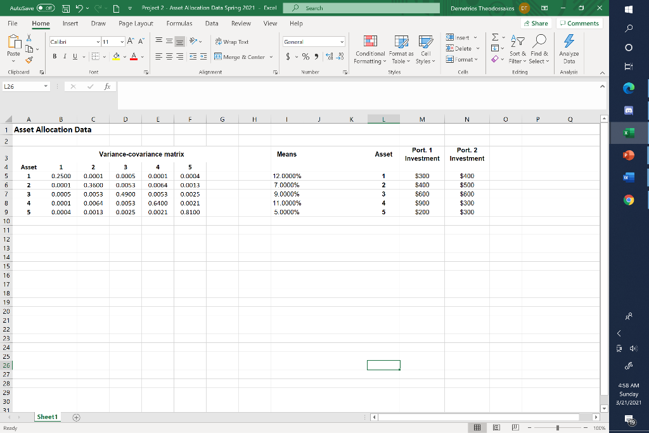Click in the Search box
This screenshot has width=649, height=433.
(x=361, y=8)
